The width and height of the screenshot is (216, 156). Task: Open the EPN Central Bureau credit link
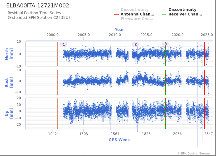pos(194,154)
